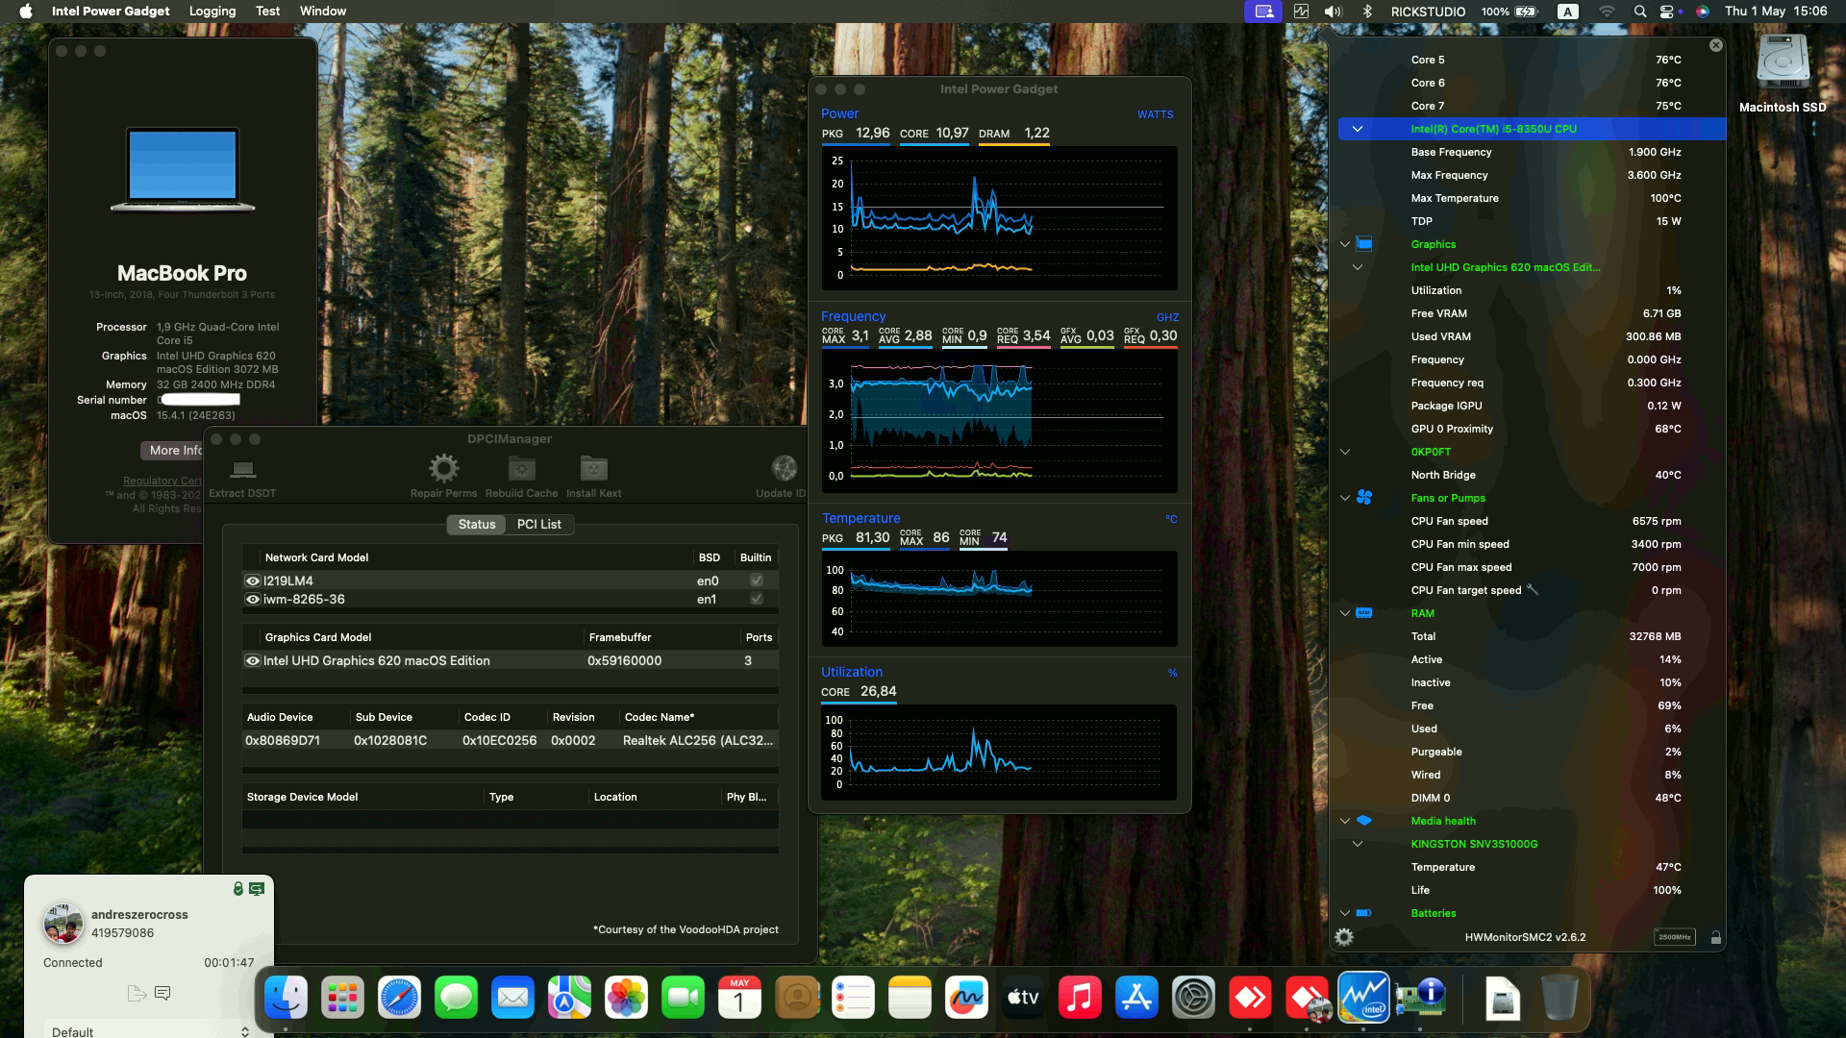
Task: Open Intel Power Gadget from the Dock
Action: point(1362,998)
